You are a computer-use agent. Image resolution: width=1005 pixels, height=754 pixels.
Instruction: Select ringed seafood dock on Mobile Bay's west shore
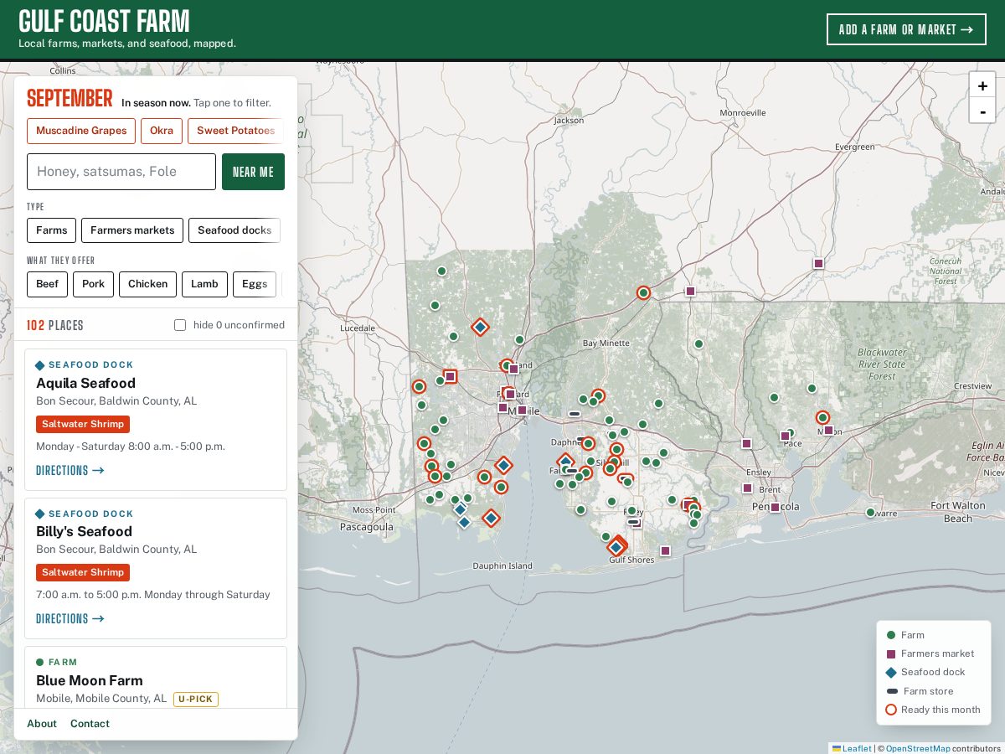point(503,465)
